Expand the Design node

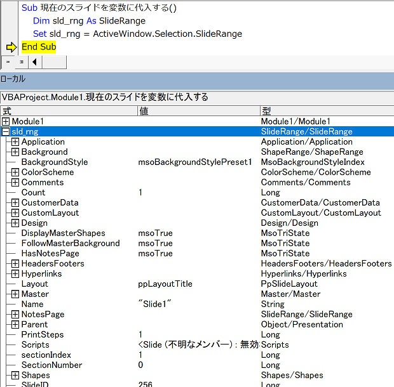(15, 223)
